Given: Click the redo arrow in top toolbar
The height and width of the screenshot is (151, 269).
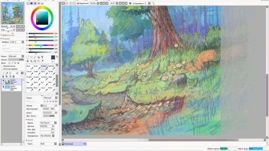Looking at the screenshot, I should 66,3.
